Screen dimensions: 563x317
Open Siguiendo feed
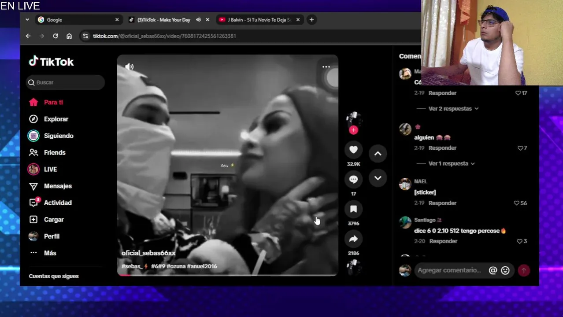[x=59, y=136]
